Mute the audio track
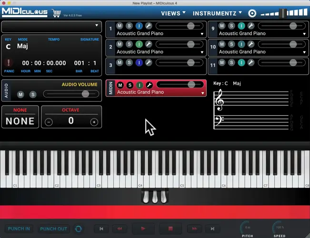Screen dimensions: 310x238 click(20, 94)
